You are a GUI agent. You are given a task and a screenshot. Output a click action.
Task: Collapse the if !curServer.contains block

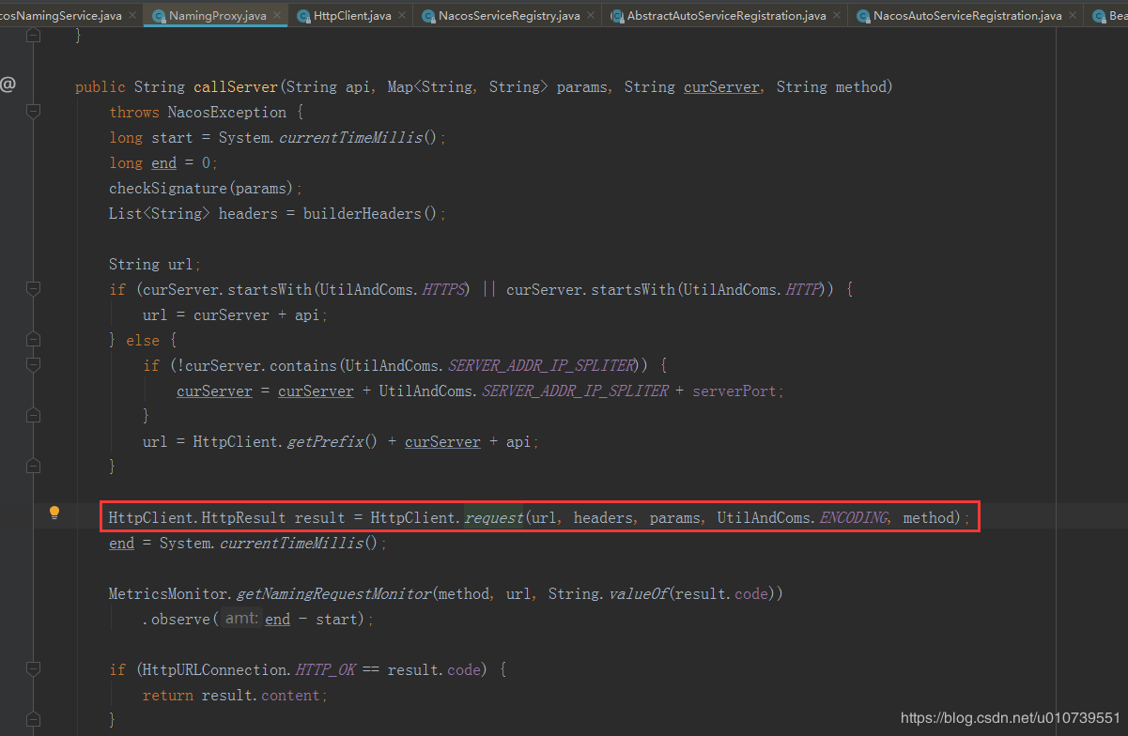[x=34, y=365]
